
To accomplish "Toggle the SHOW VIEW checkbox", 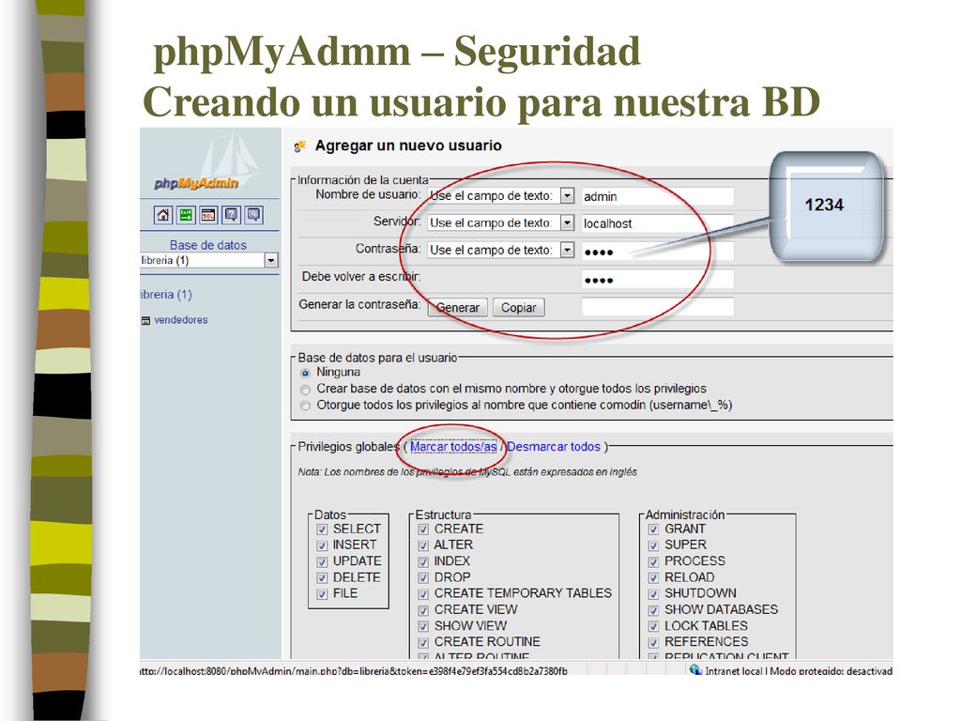I will click(423, 626).
